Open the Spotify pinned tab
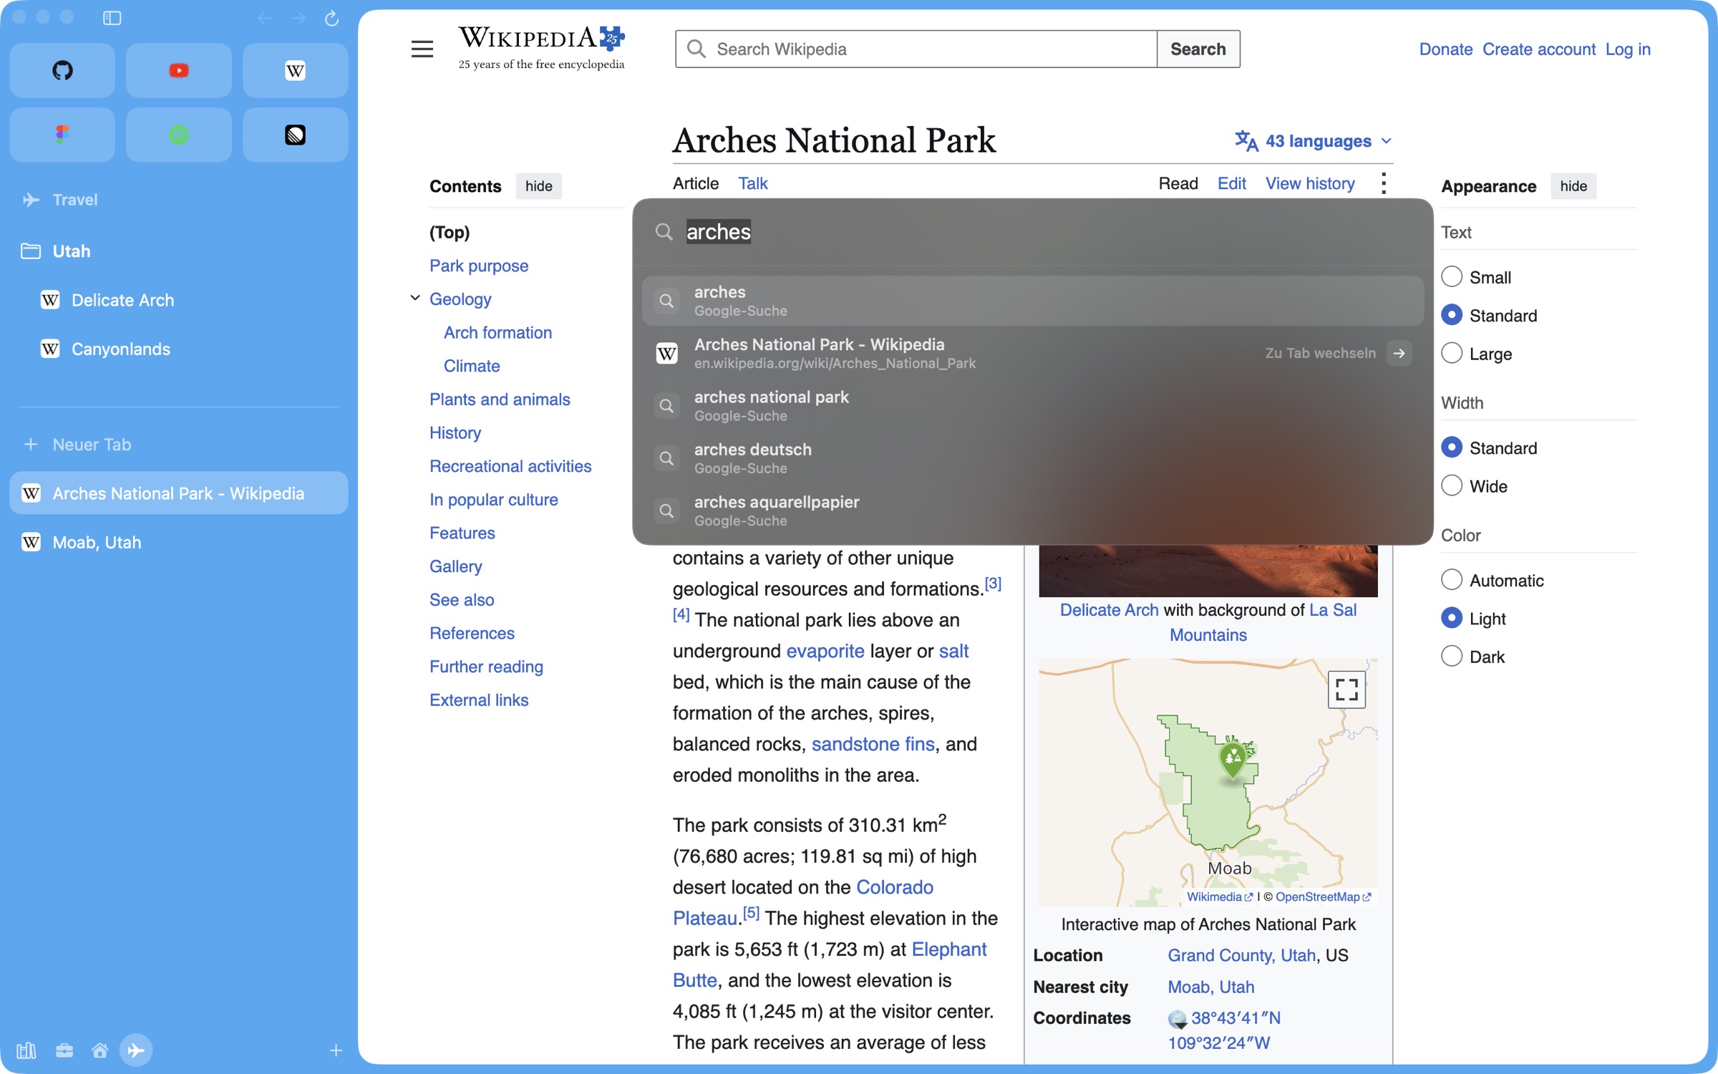The height and width of the screenshot is (1074, 1718). 179,135
